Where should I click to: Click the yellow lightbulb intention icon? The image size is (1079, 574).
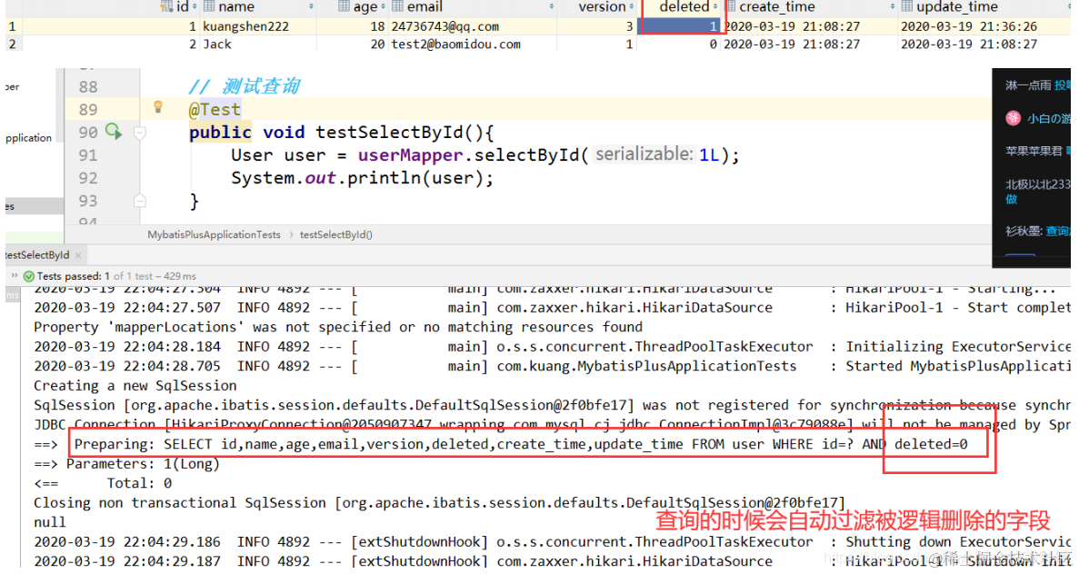[x=158, y=106]
